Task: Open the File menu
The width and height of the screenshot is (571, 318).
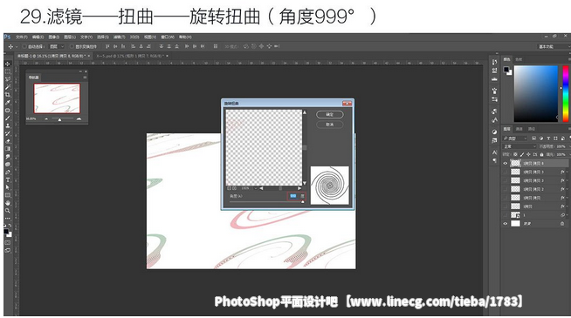Action: click(21, 37)
